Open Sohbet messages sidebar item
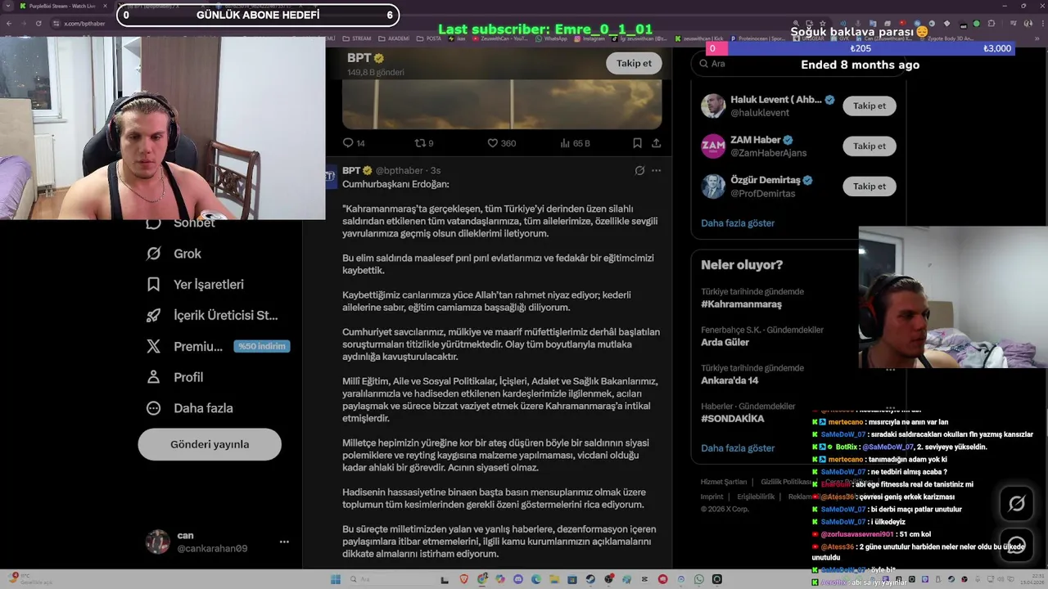 (182, 223)
